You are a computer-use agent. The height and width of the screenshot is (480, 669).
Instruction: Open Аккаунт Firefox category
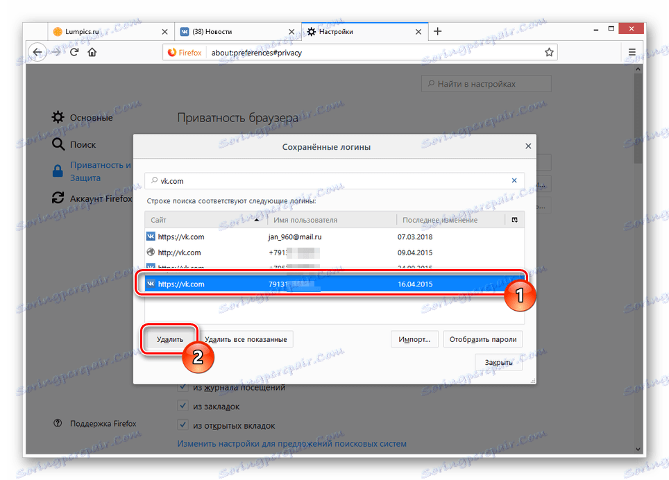(92, 198)
